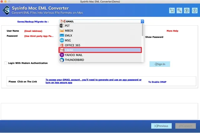
Task: Click the key activation icon
Action: tap(179, 11)
